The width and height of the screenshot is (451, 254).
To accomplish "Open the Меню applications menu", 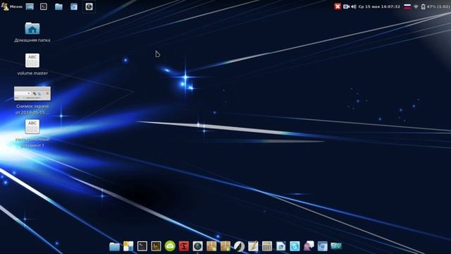I will click(x=12, y=6).
